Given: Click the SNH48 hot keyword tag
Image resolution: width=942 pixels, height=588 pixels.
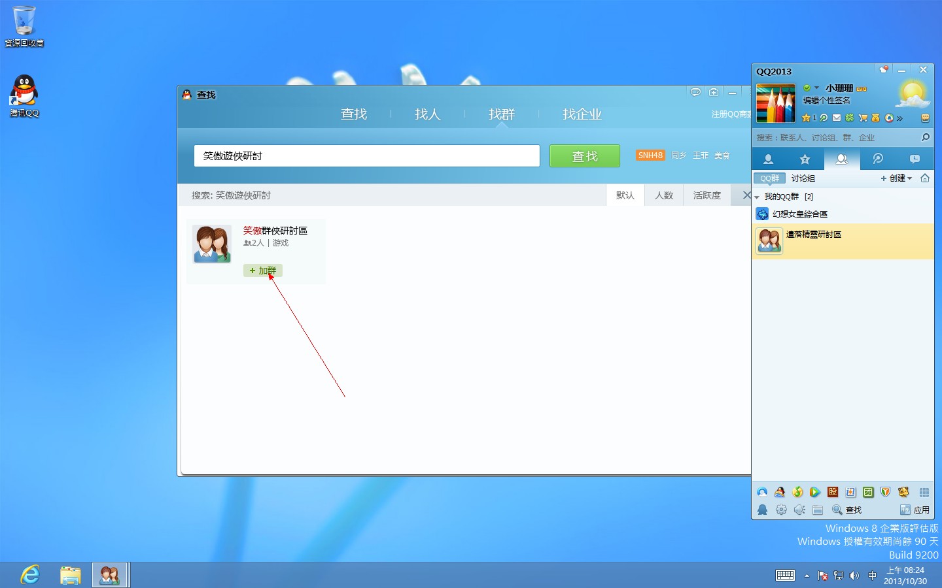Looking at the screenshot, I should click(650, 155).
